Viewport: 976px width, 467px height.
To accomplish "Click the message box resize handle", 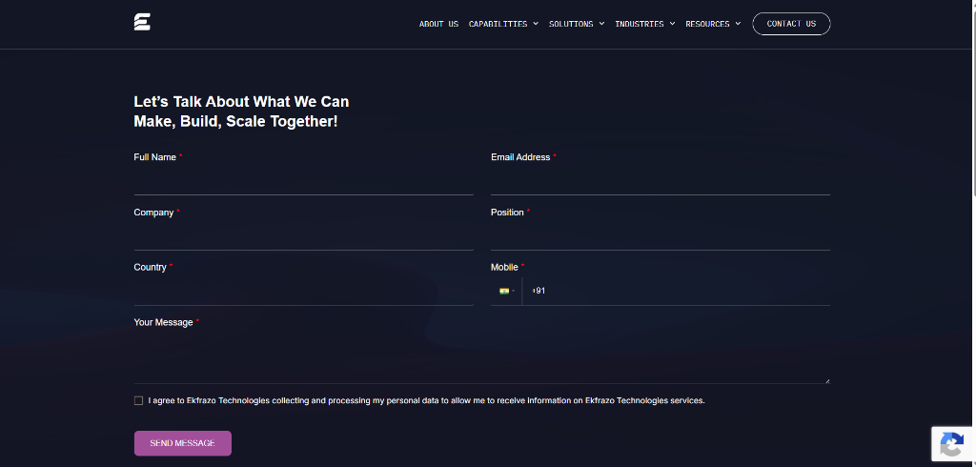I will pos(827,380).
